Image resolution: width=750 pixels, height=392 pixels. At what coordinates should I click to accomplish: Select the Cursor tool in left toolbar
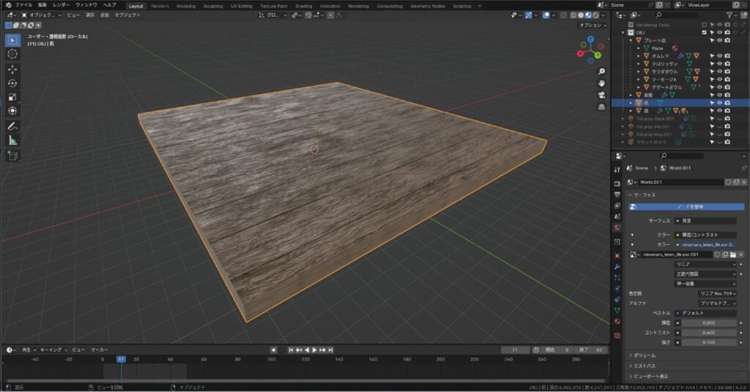point(12,54)
